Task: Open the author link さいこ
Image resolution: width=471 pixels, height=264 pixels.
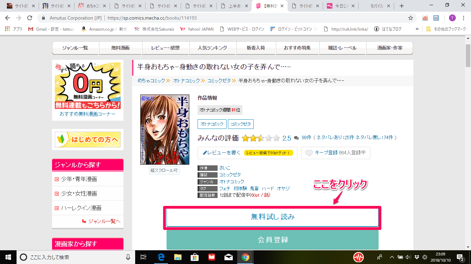Action: click(x=224, y=168)
